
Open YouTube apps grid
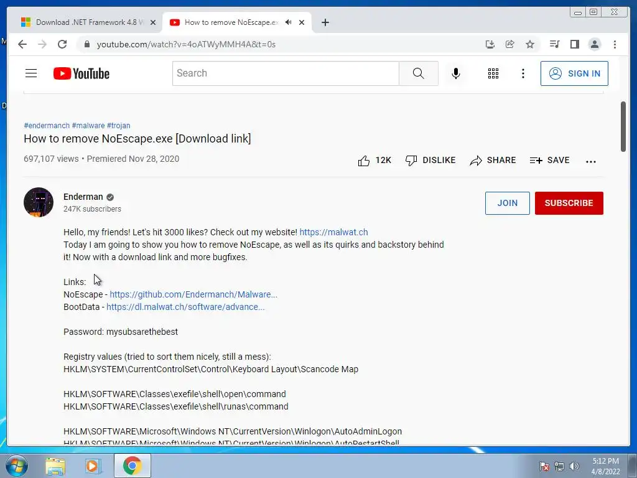(493, 73)
